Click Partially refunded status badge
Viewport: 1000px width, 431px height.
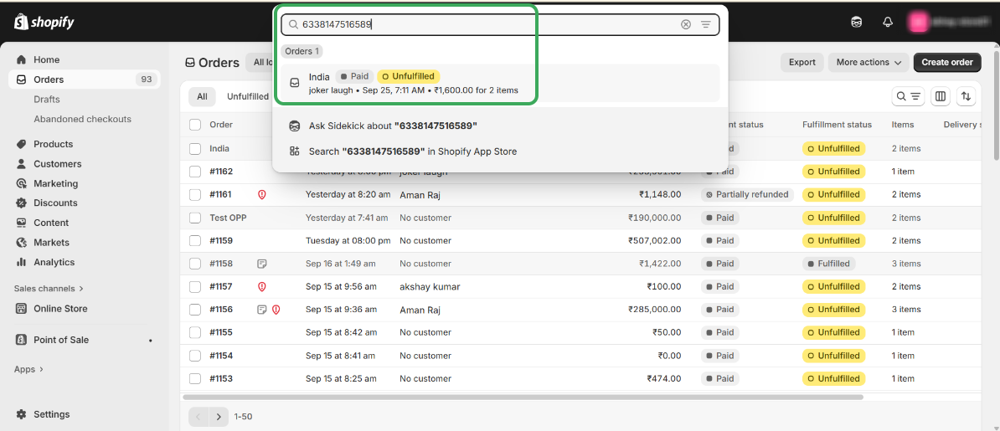747,194
